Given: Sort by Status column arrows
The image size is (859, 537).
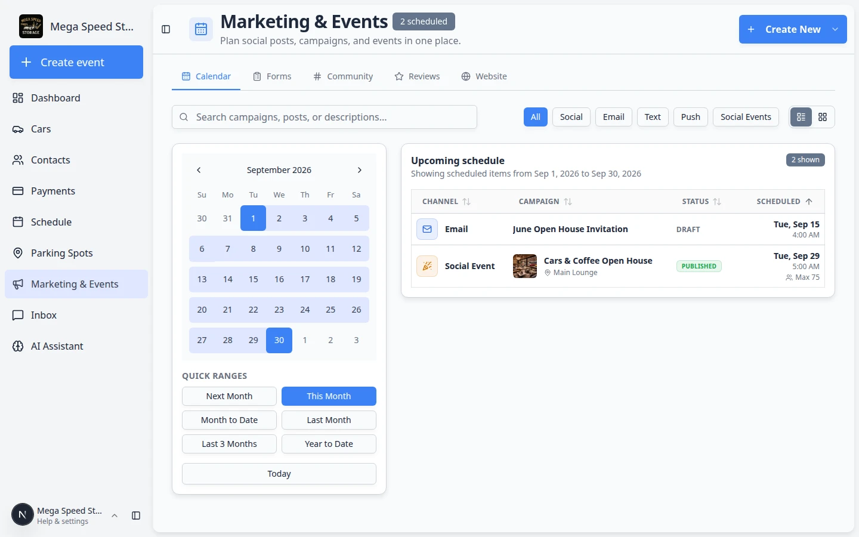Looking at the screenshot, I should (717, 202).
